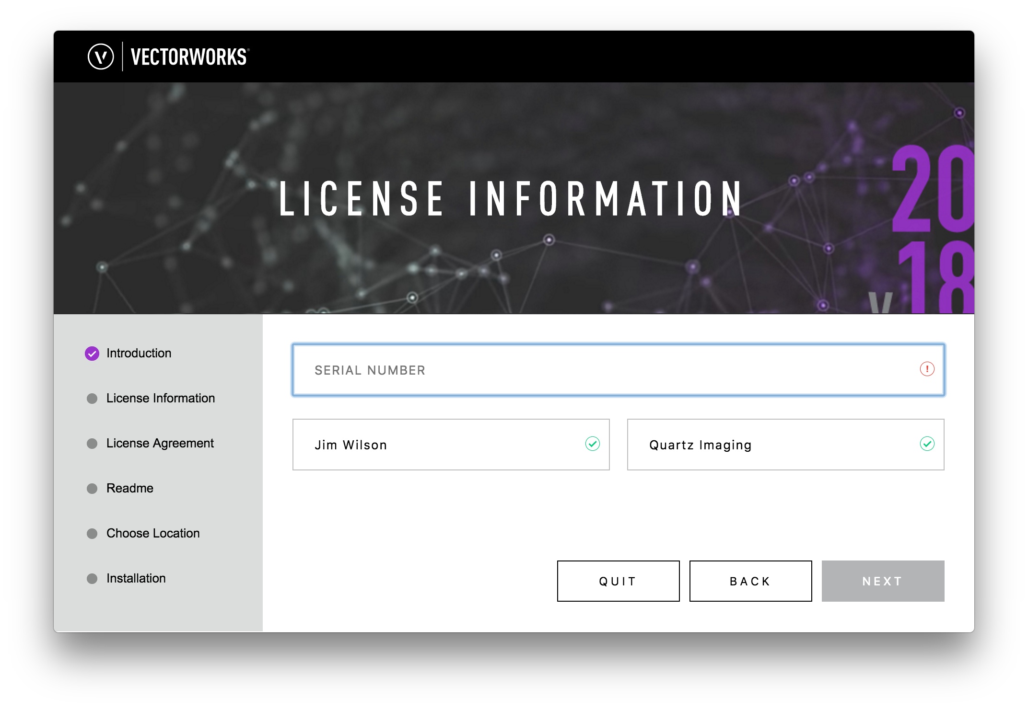This screenshot has width=1028, height=709.
Task: Click gray bullet beside Readme step
Action: [x=92, y=489]
